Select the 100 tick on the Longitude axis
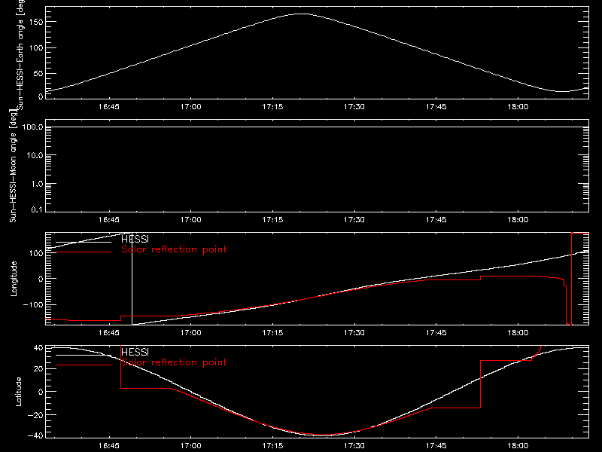This screenshot has width=602, height=452. [36, 253]
